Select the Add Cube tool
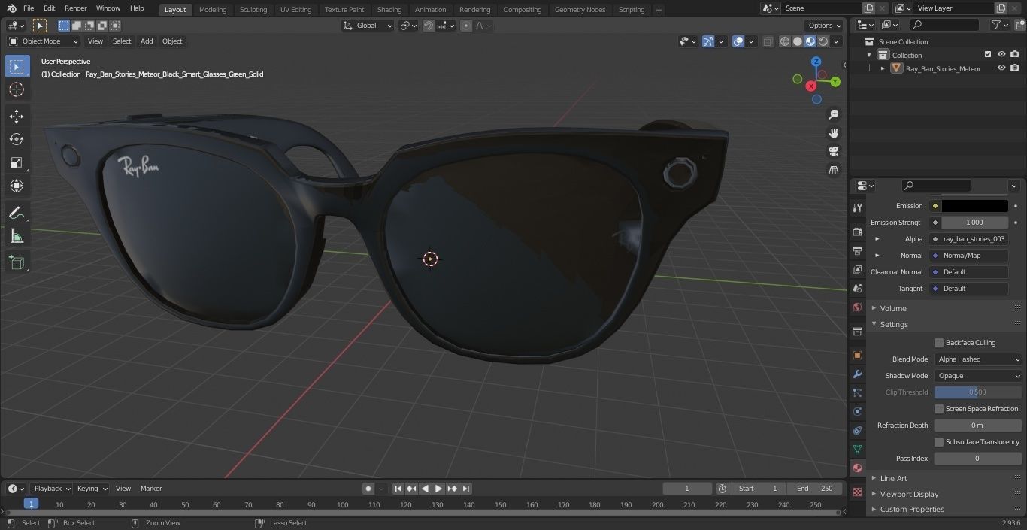1027x530 pixels. (x=17, y=262)
